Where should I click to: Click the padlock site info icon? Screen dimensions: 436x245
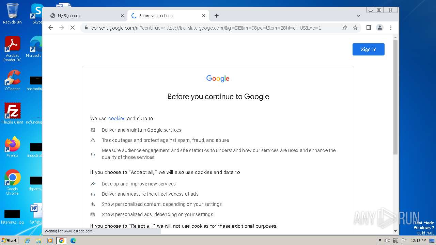click(x=86, y=28)
